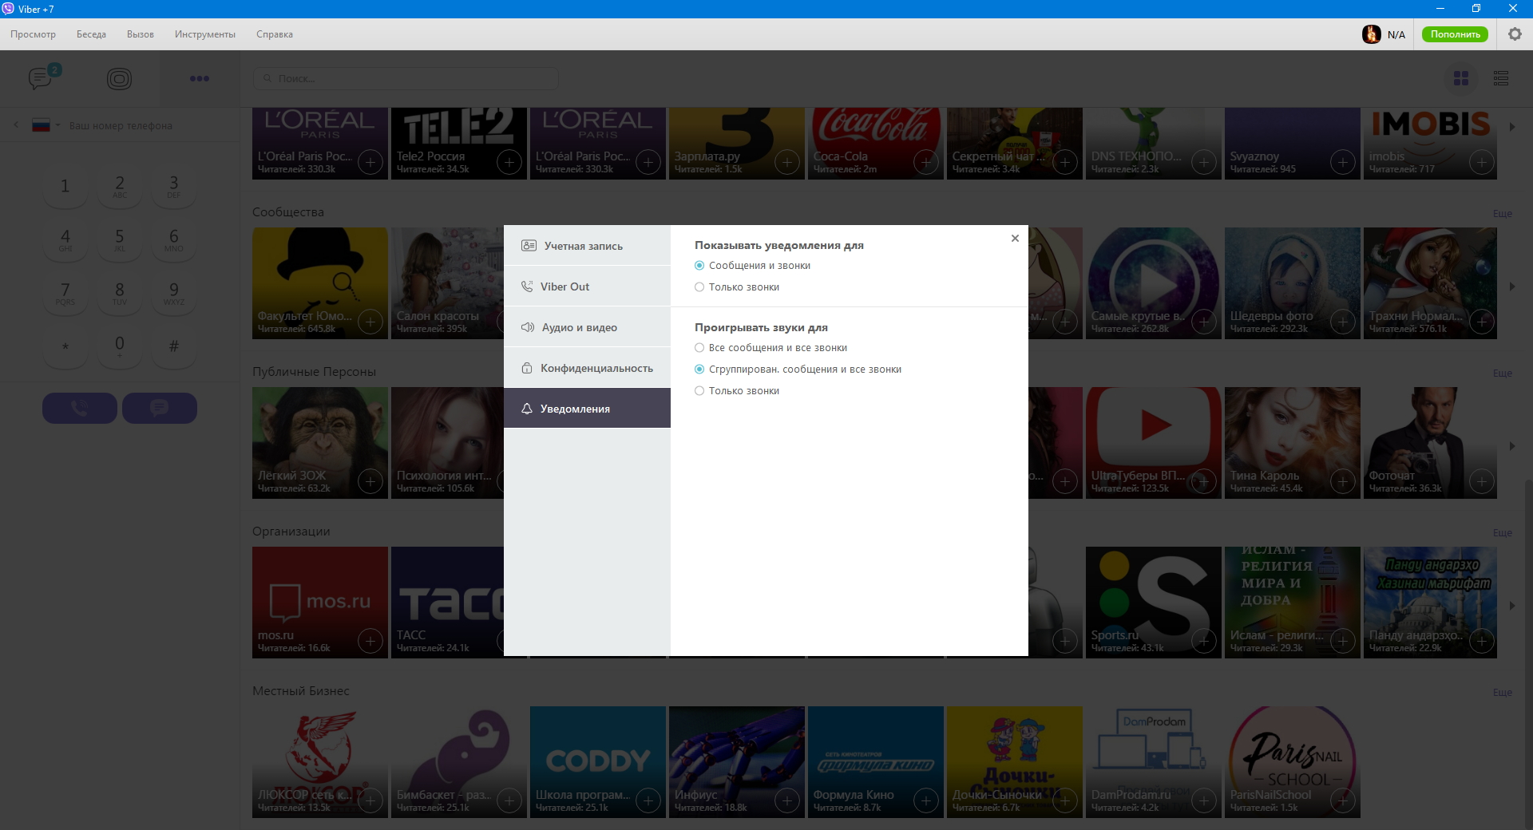Click the purple message button
Screen dimensions: 1533x830
(x=160, y=408)
